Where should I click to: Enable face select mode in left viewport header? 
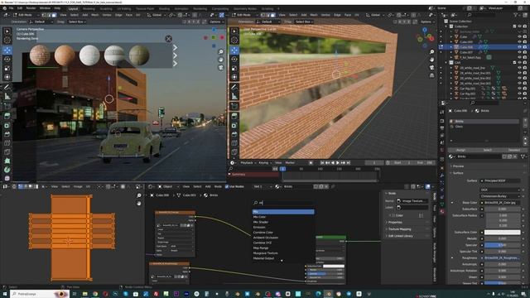click(x=54, y=15)
